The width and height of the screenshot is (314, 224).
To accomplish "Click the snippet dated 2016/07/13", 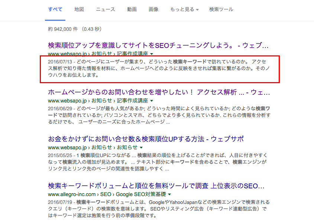I will [160, 68].
